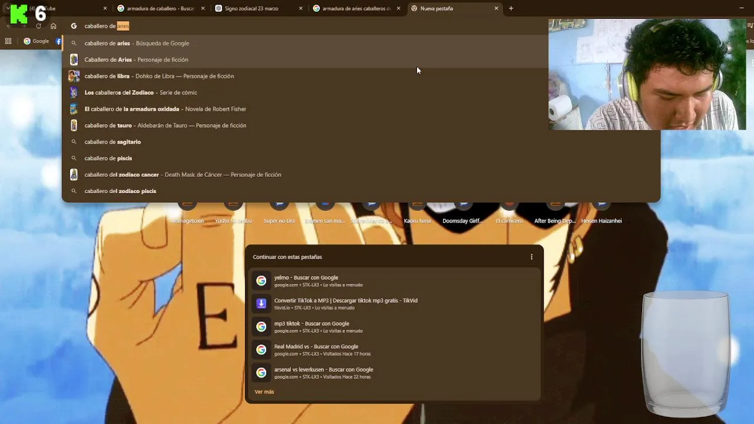Screen dimensions: 754x424
Task: Click search icon beside 'caballero del zodiaco piscis'
Action: 74,191
